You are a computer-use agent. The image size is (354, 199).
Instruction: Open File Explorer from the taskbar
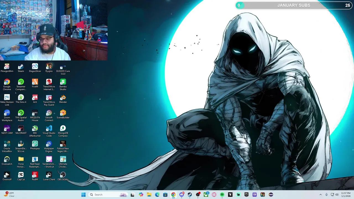coord(149,195)
